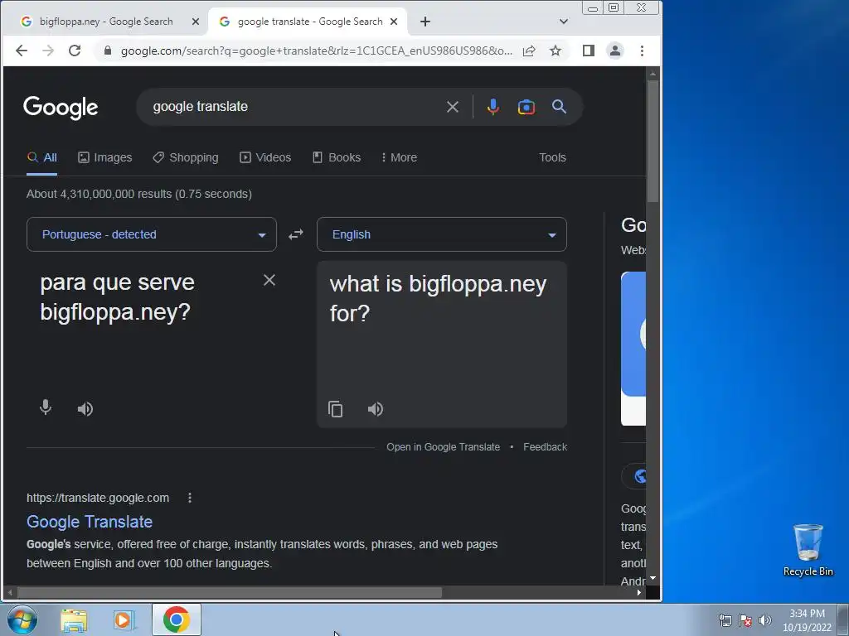This screenshot has height=636, width=849.
Task: Open search Tools
Action: point(552,157)
